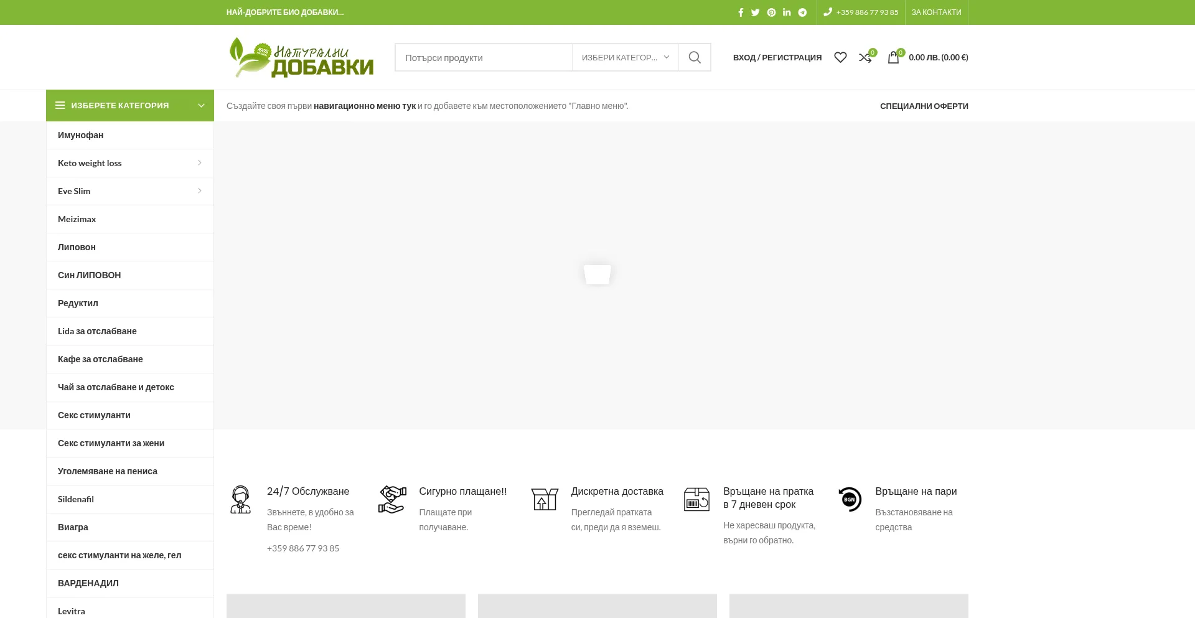
Task: Expand the Eve Slim submenu arrow
Action: click(199, 191)
